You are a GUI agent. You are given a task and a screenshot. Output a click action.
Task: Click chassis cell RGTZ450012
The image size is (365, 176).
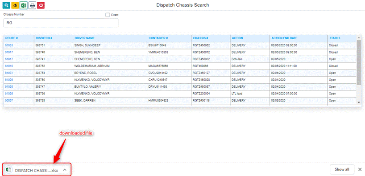point(211,52)
